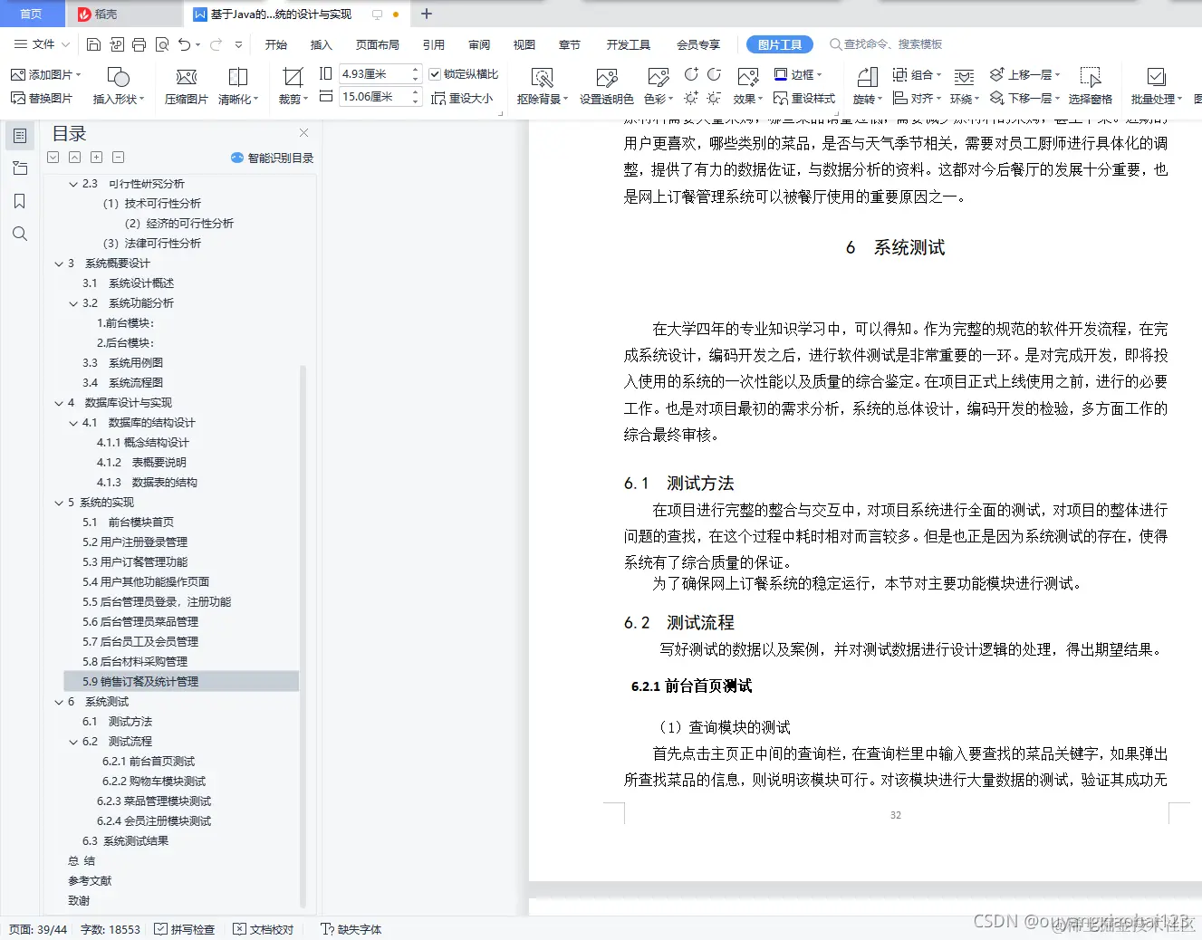Click the 智能识别目录 button
Screen dimensions: 1202x940
pos(272,157)
